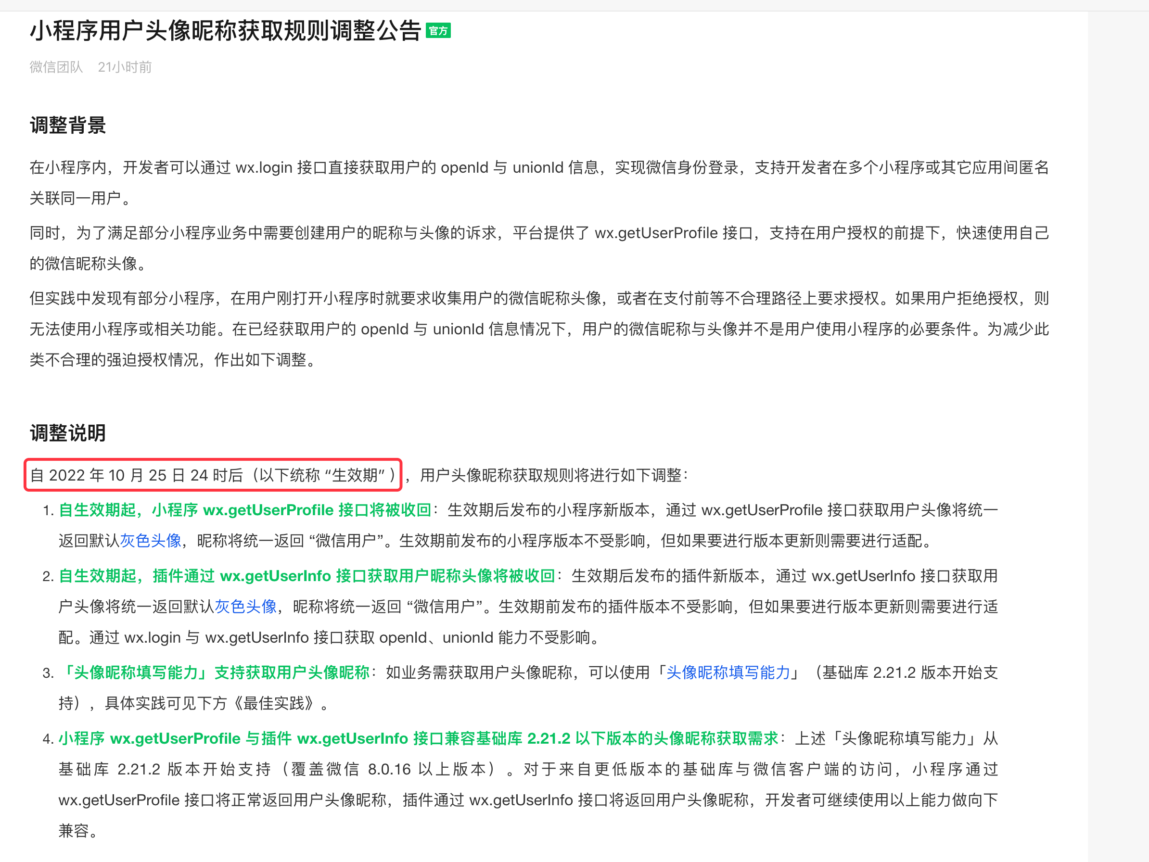1149x862 pixels.
Task: Click the green 官方 badge beside title
Action: pyautogui.click(x=438, y=31)
